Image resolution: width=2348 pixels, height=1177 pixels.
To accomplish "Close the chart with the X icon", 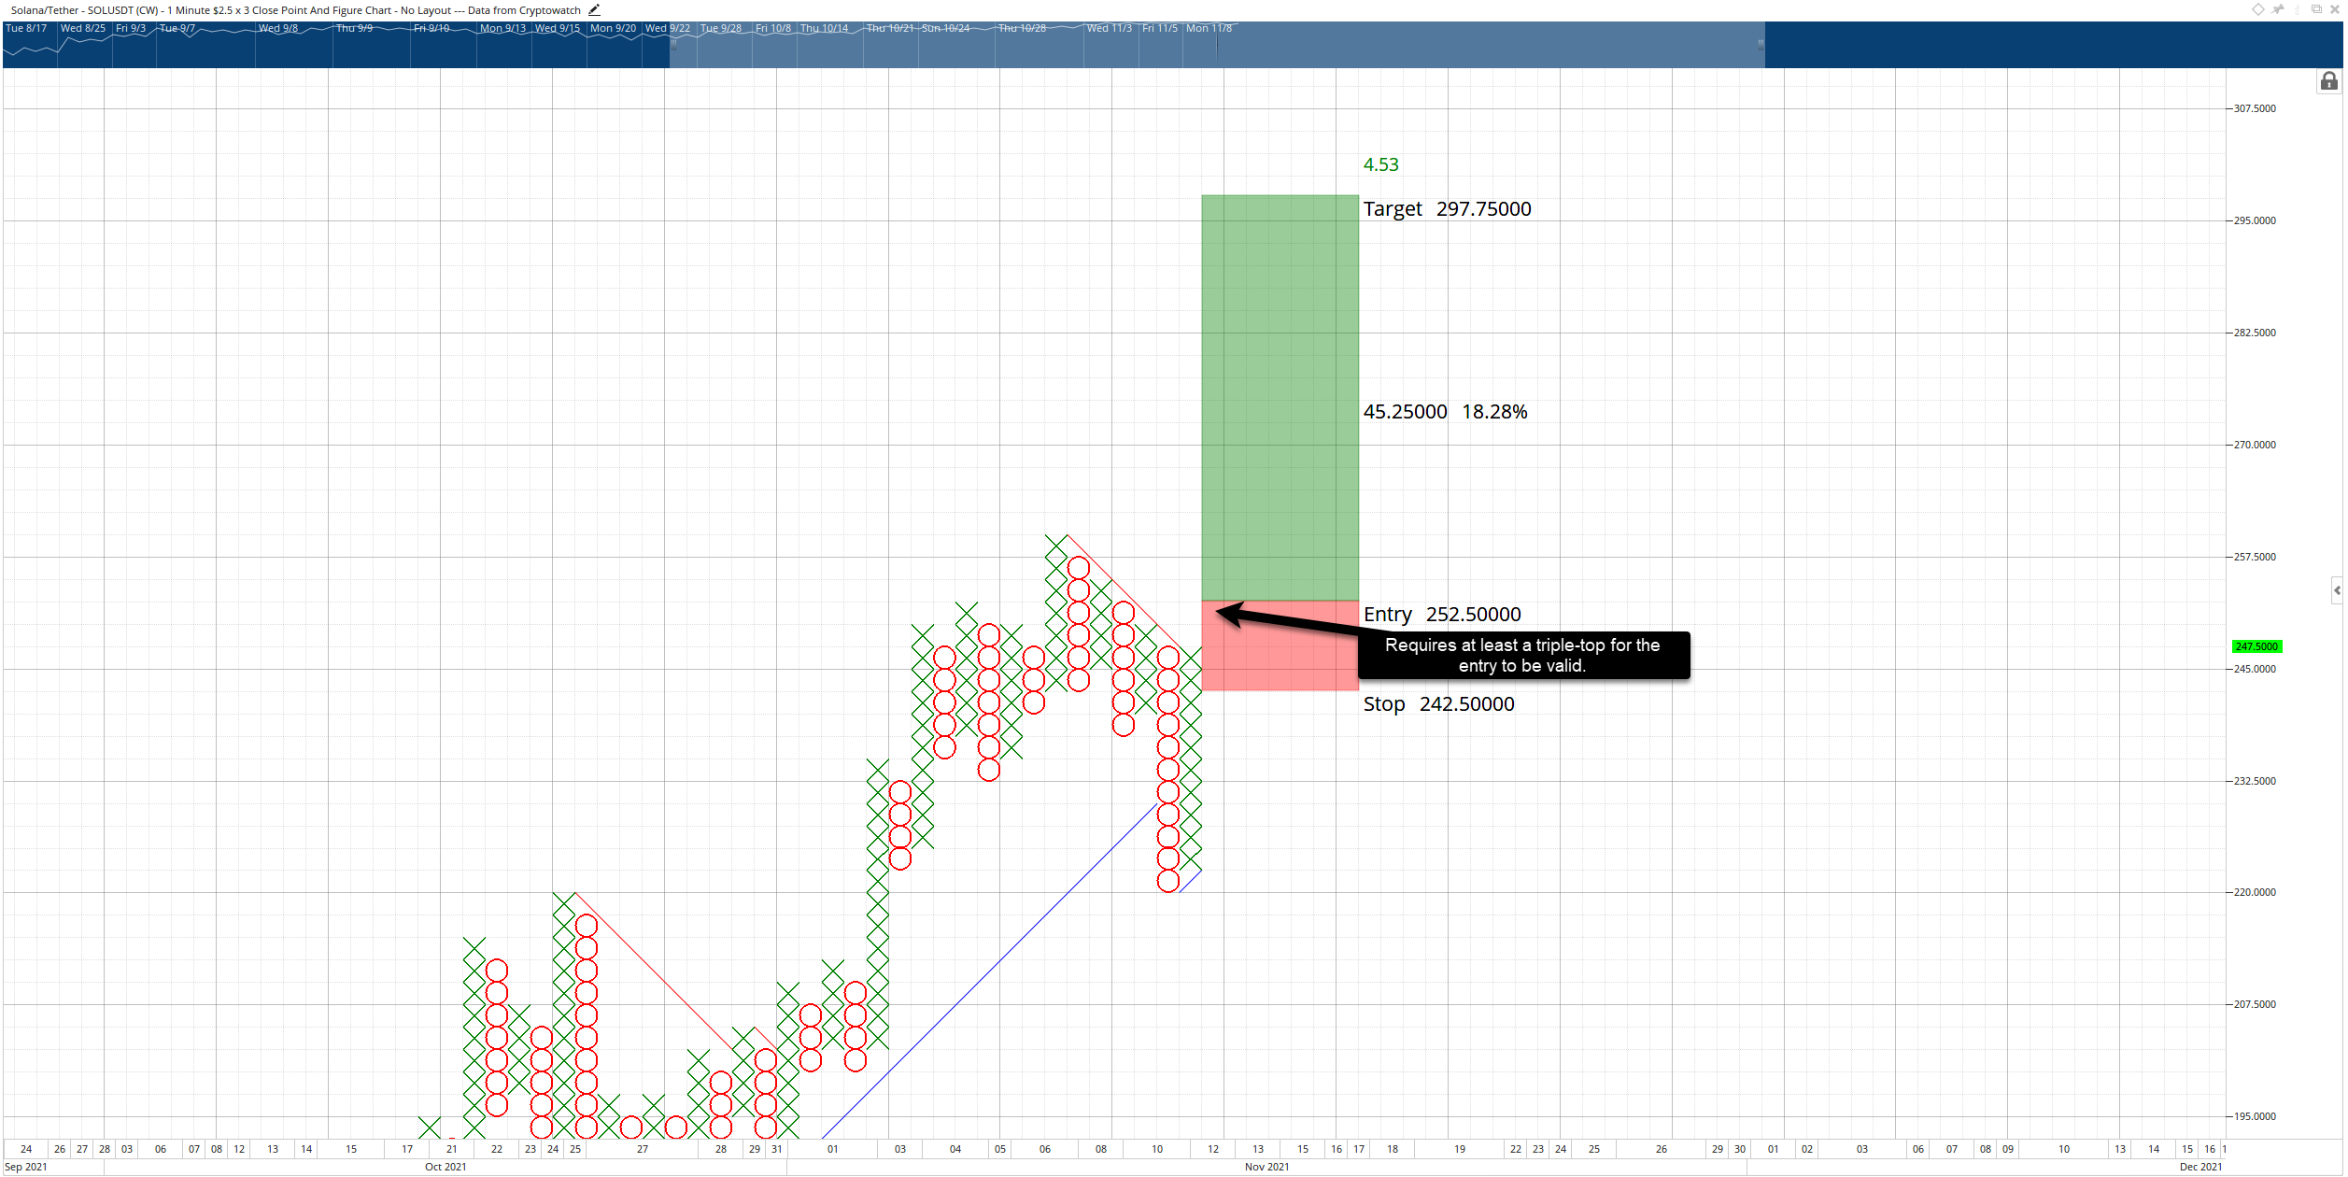I will coord(2335,9).
